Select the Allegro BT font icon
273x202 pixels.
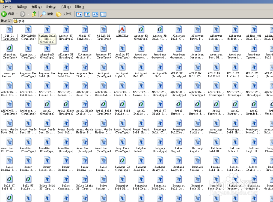(x=66, y=48)
